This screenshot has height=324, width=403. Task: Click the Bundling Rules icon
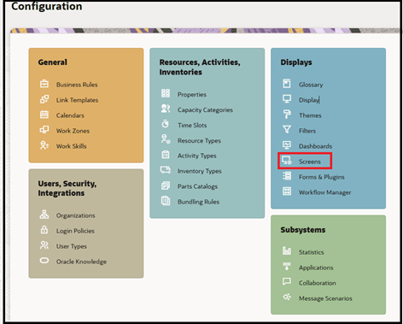[166, 201]
